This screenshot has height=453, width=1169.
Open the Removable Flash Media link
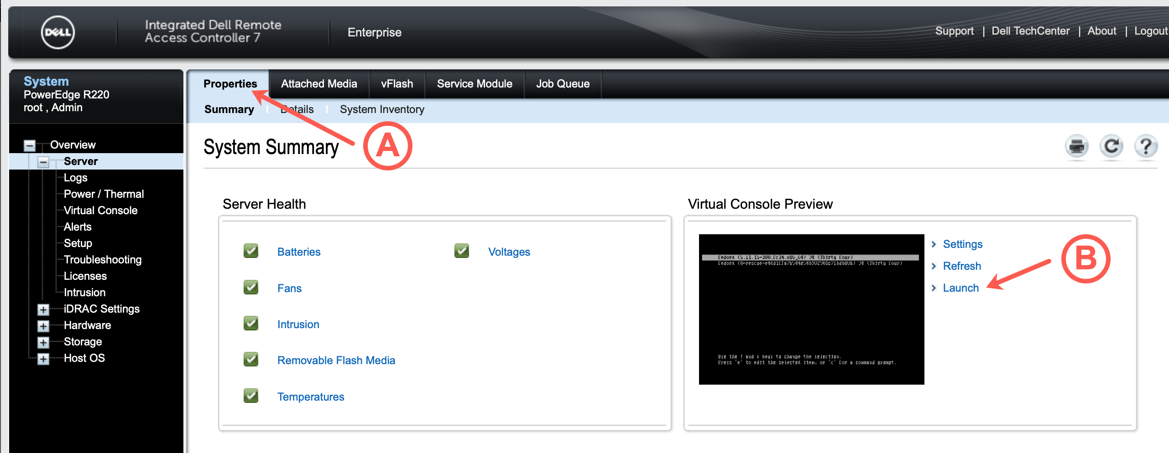point(336,360)
